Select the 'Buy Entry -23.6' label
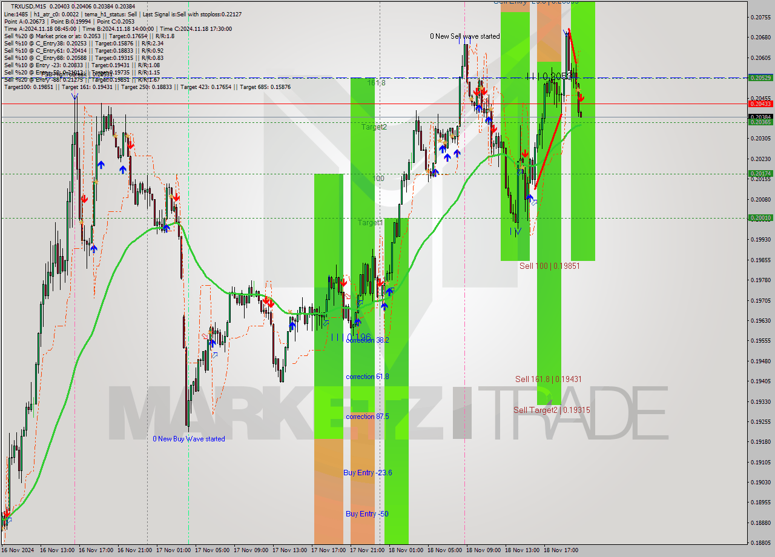Image resolution: width=775 pixels, height=557 pixels. 368,472
